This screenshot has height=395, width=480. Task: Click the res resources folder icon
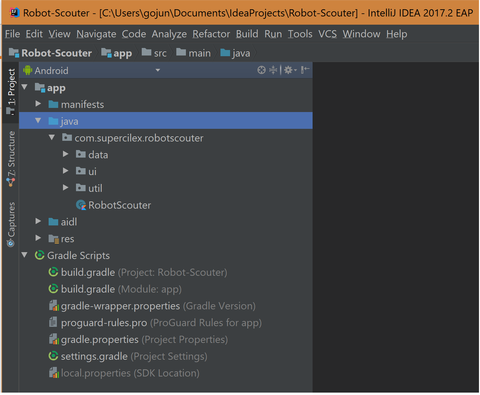pyautogui.click(x=54, y=239)
